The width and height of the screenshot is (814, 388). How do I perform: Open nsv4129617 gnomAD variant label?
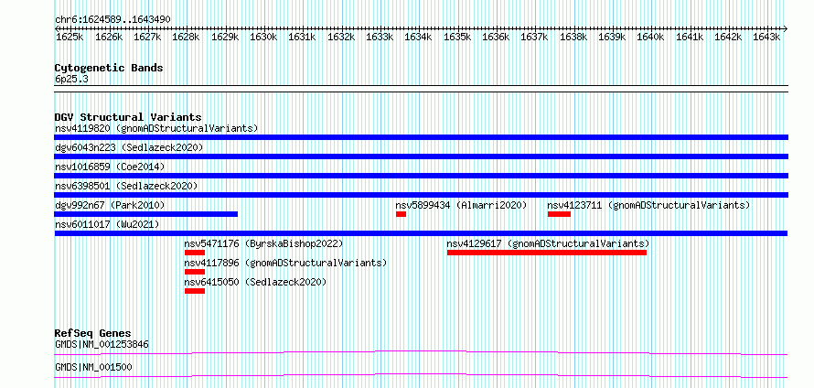548,243
